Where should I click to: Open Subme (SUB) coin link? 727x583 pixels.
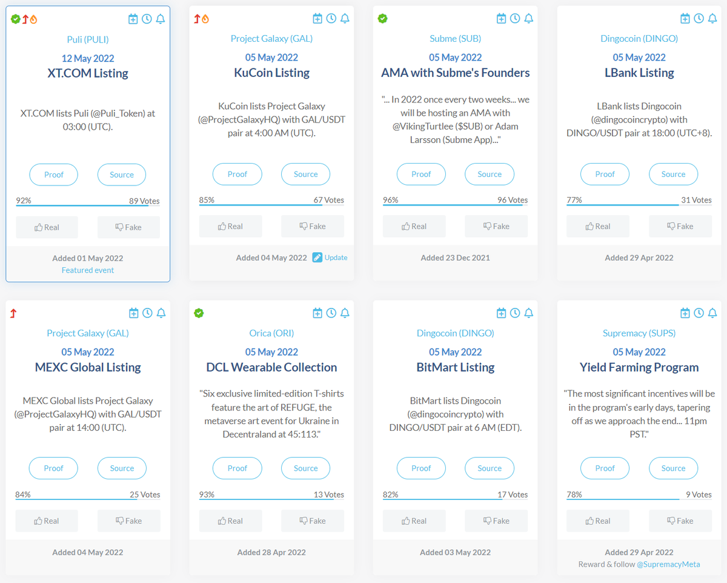[456, 39]
